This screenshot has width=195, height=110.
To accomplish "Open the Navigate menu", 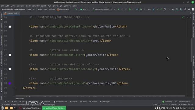I will [x=20, y=6].
